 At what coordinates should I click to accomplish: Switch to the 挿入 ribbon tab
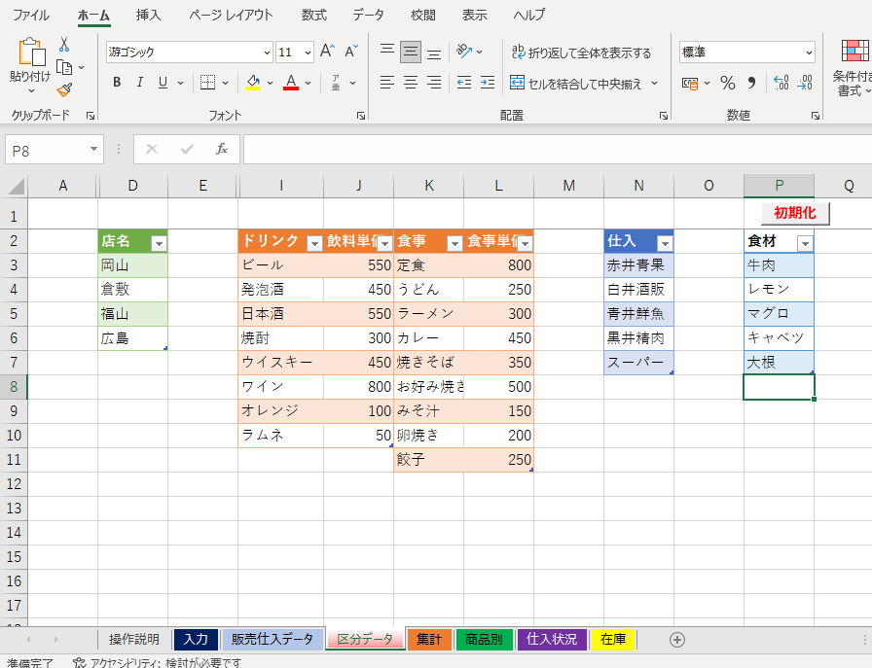pyautogui.click(x=149, y=15)
